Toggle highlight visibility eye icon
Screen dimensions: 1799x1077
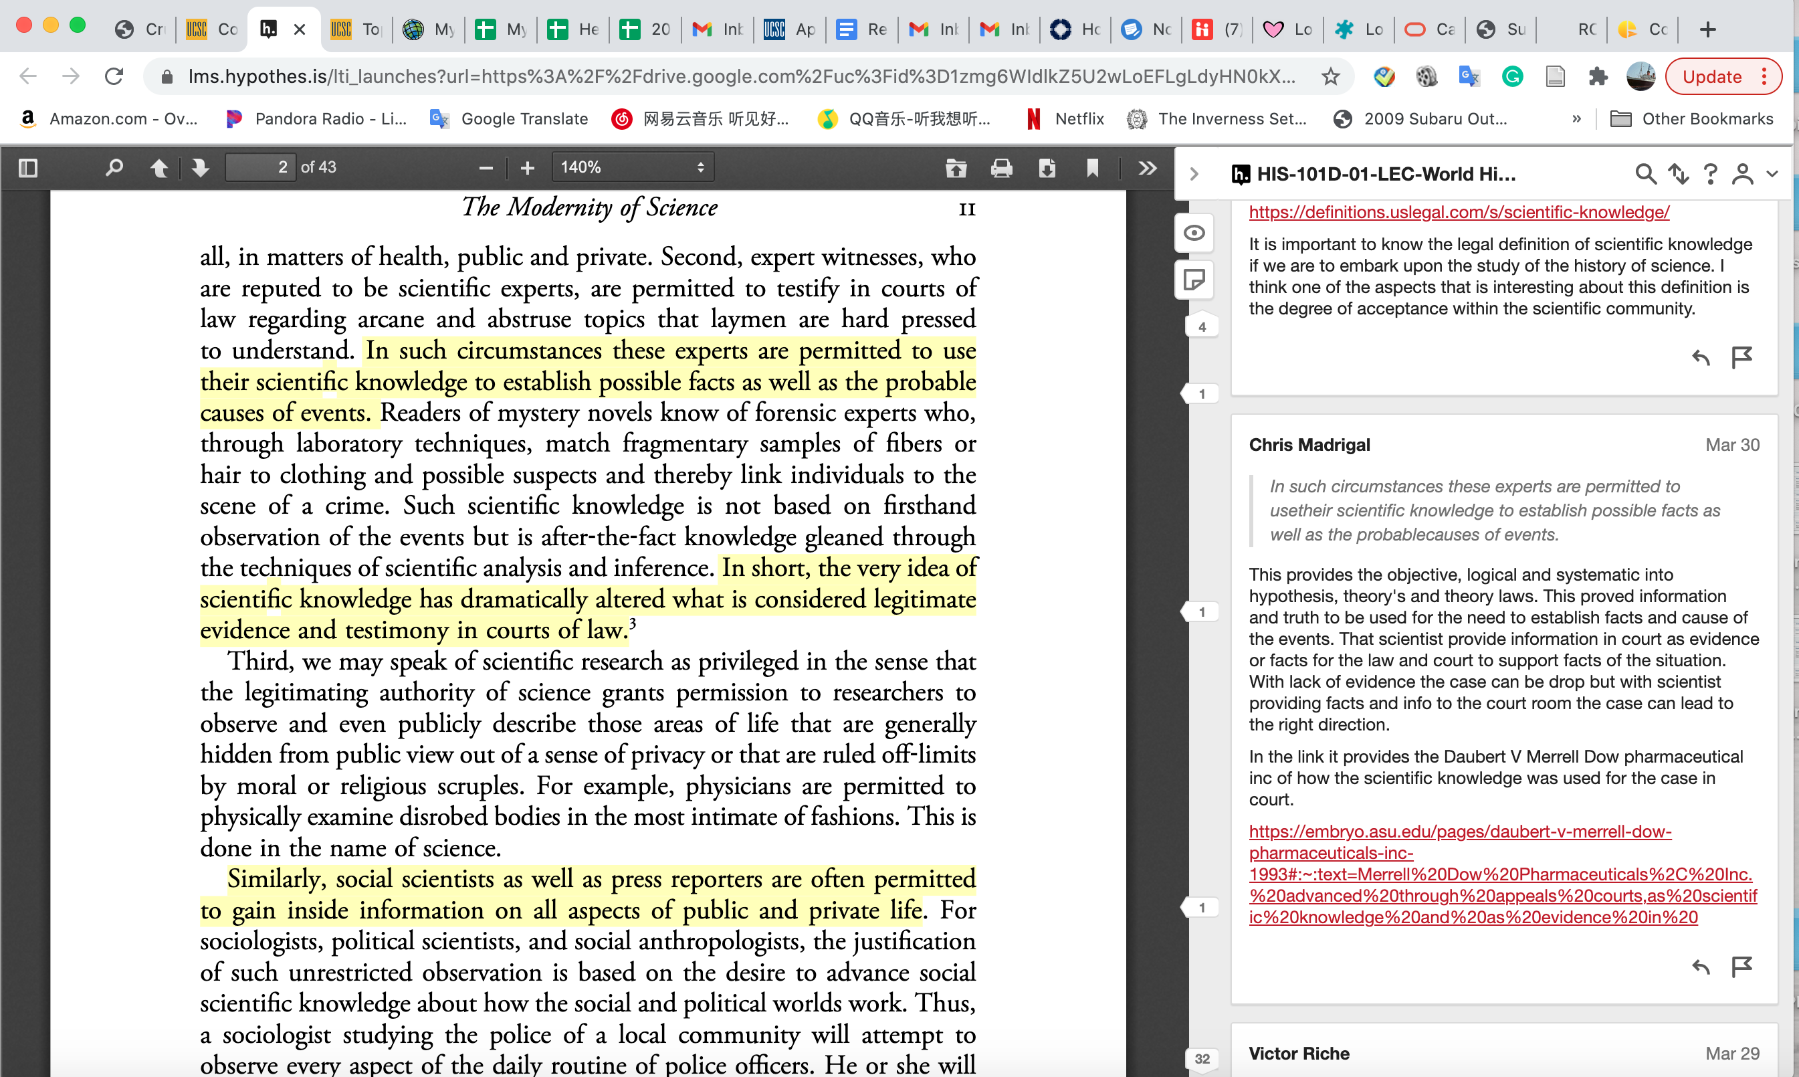coord(1194,233)
